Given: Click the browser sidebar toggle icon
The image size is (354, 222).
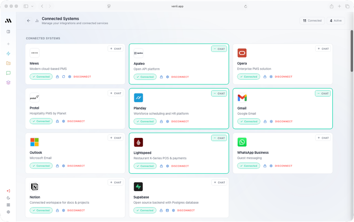Looking at the screenshot, I should 26,6.
